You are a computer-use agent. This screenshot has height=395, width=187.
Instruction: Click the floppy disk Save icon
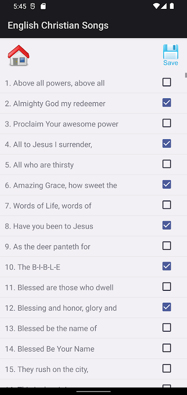point(171,52)
